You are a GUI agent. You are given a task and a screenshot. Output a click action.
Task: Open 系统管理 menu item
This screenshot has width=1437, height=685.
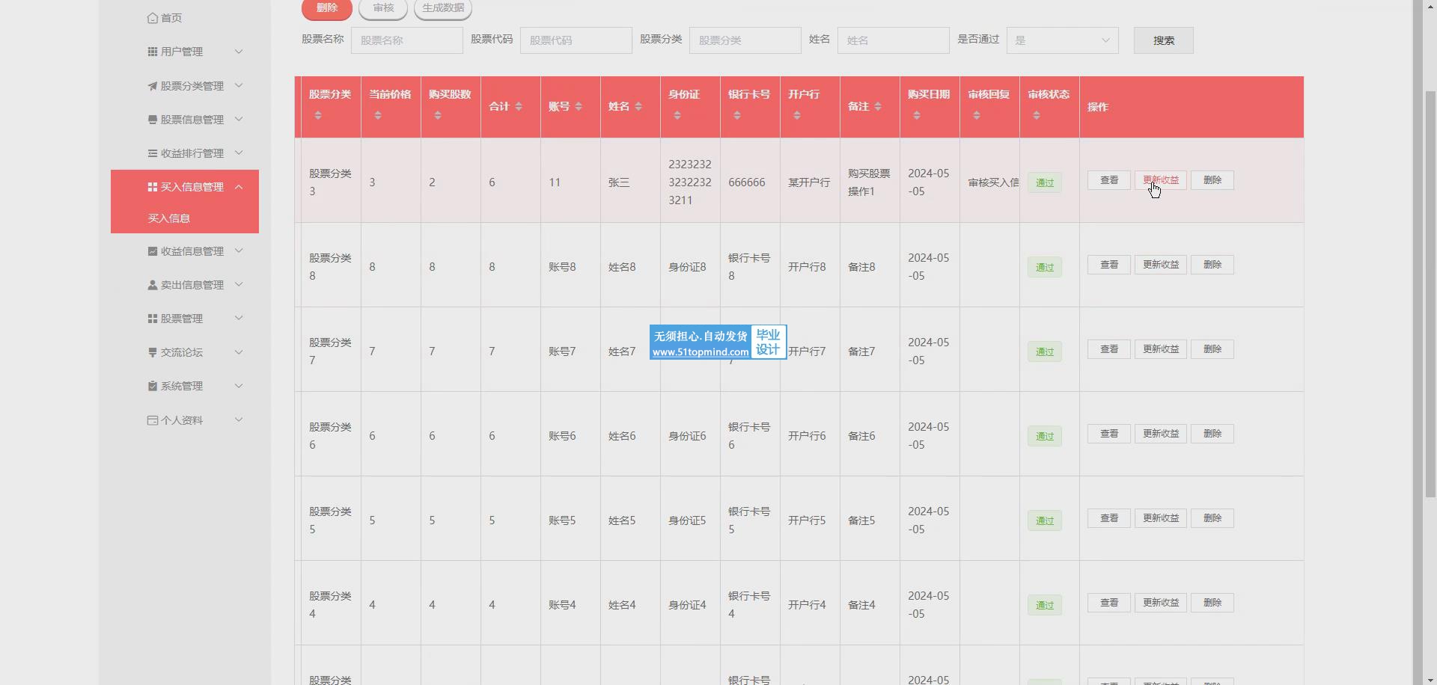click(185, 386)
